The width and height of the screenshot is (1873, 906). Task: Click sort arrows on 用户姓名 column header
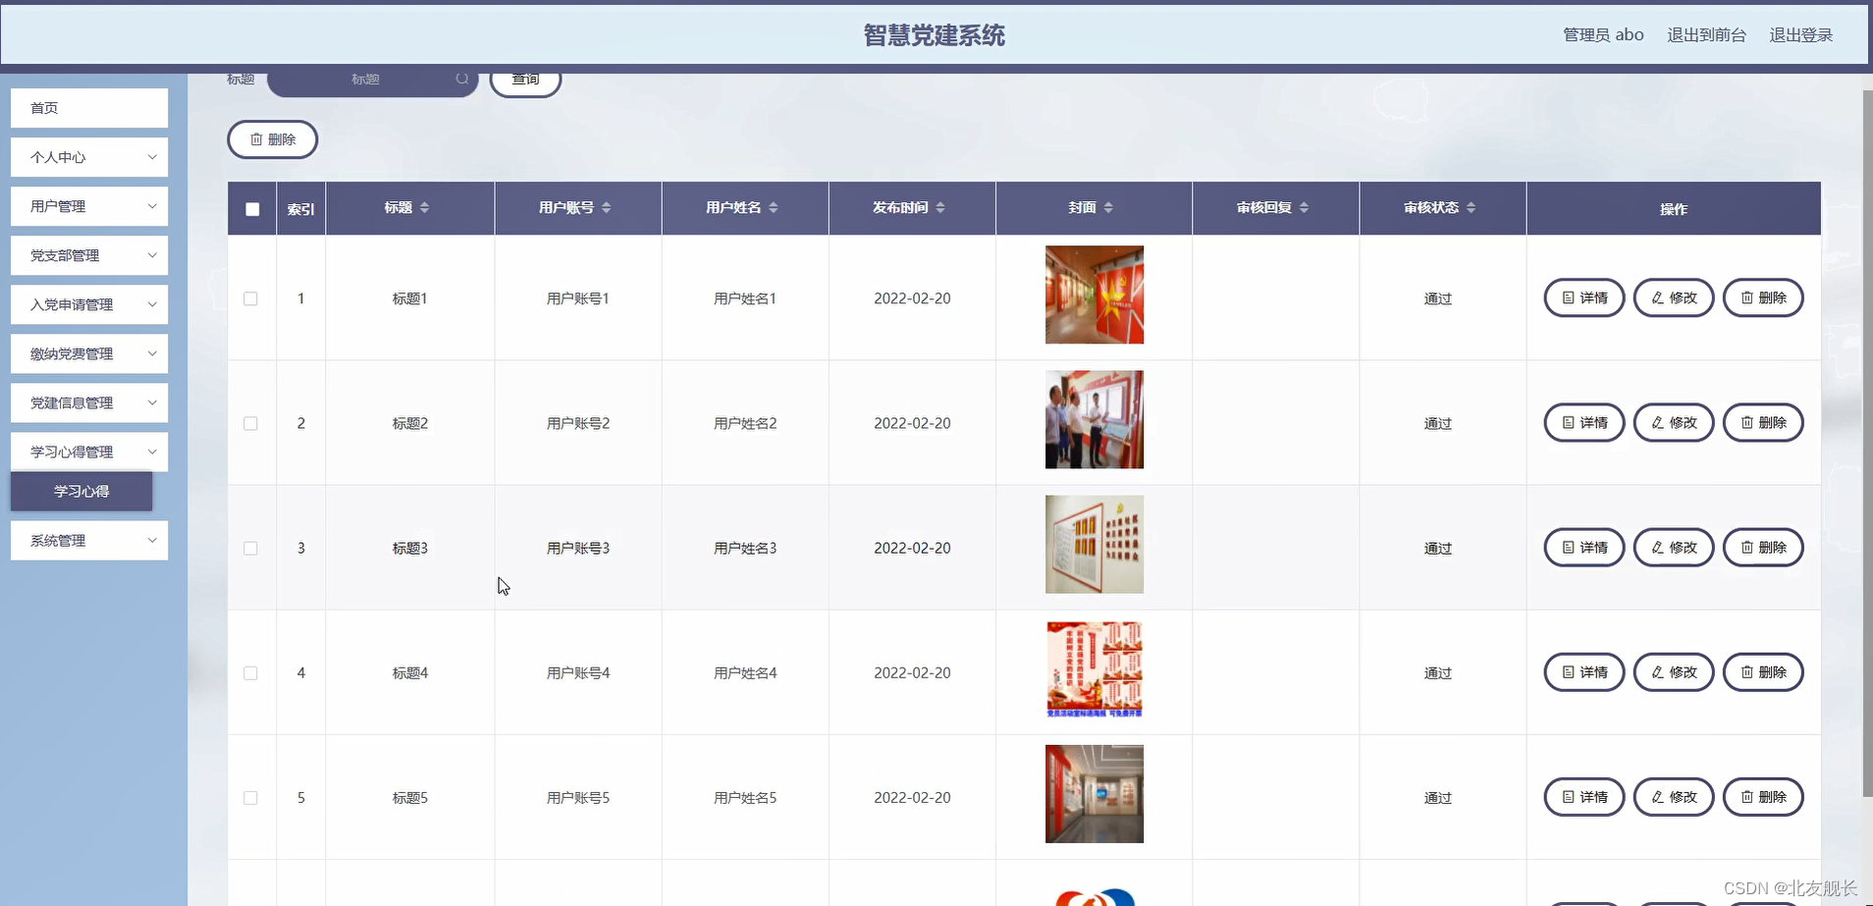pyautogui.click(x=774, y=208)
